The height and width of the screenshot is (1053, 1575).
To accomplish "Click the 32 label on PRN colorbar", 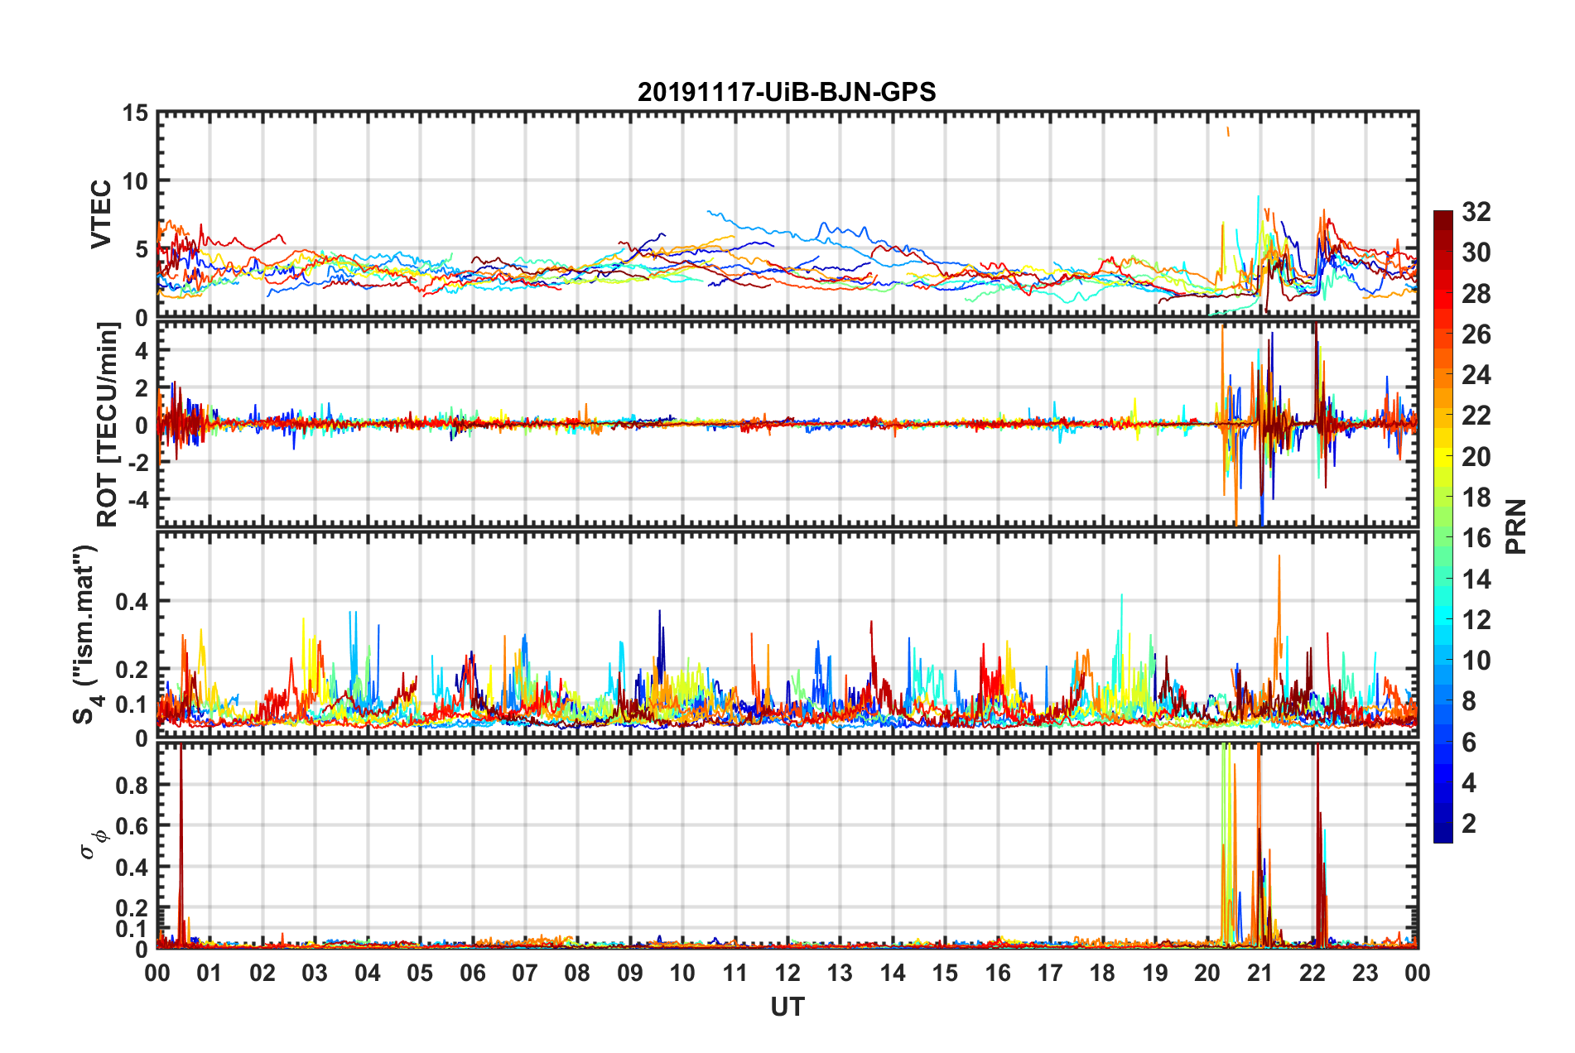I will click(x=1476, y=212).
